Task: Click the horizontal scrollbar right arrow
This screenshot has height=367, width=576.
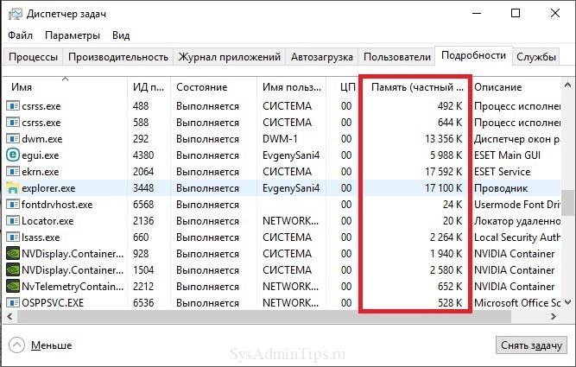Action: pos(554,317)
